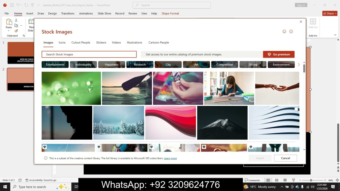The height and width of the screenshot is (191, 340).
Task: Click the Environment category chip
Action: [281, 64]
